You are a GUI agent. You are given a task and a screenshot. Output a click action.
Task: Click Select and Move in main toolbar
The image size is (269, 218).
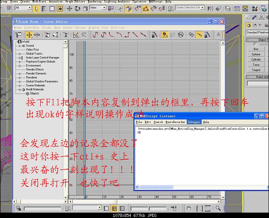point(69,8)
